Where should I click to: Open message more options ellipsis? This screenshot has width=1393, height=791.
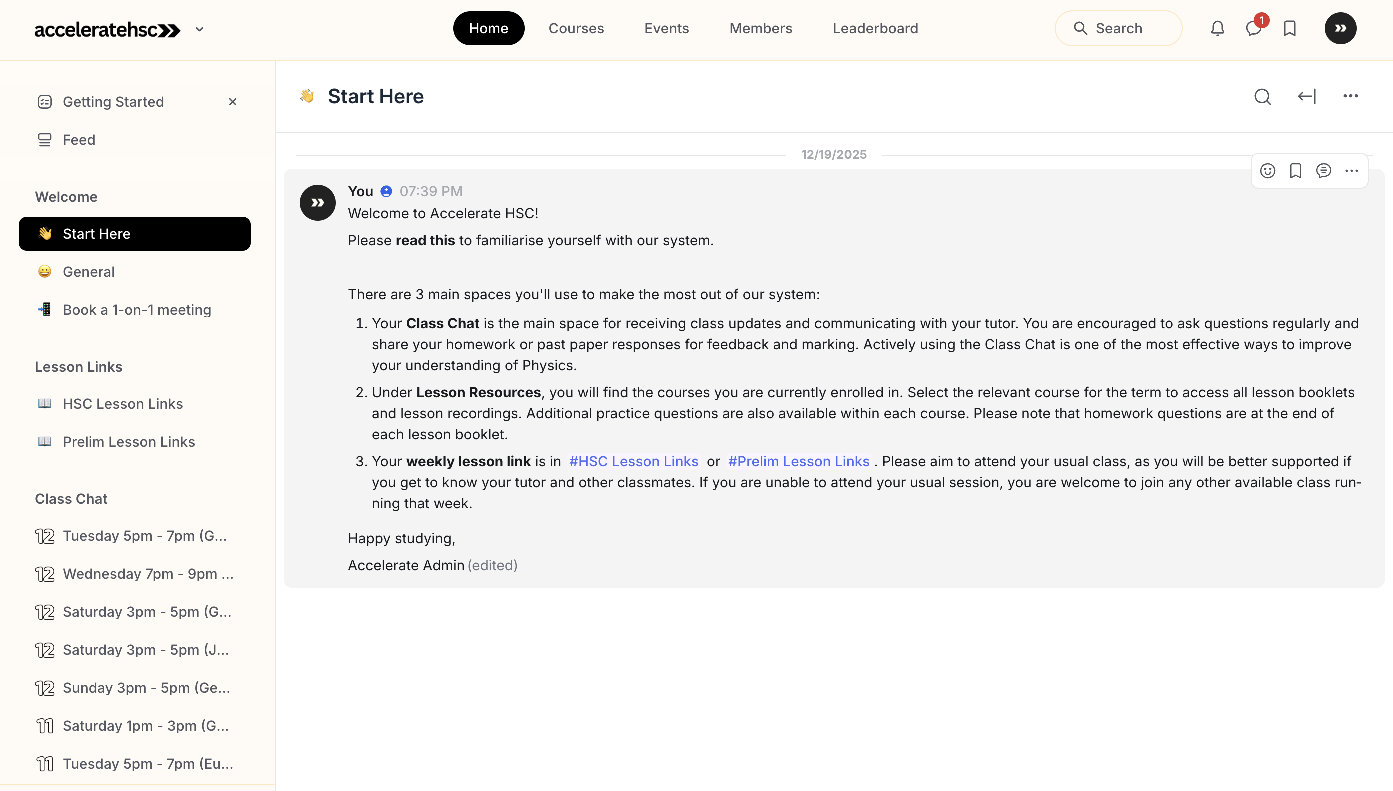1351,171
